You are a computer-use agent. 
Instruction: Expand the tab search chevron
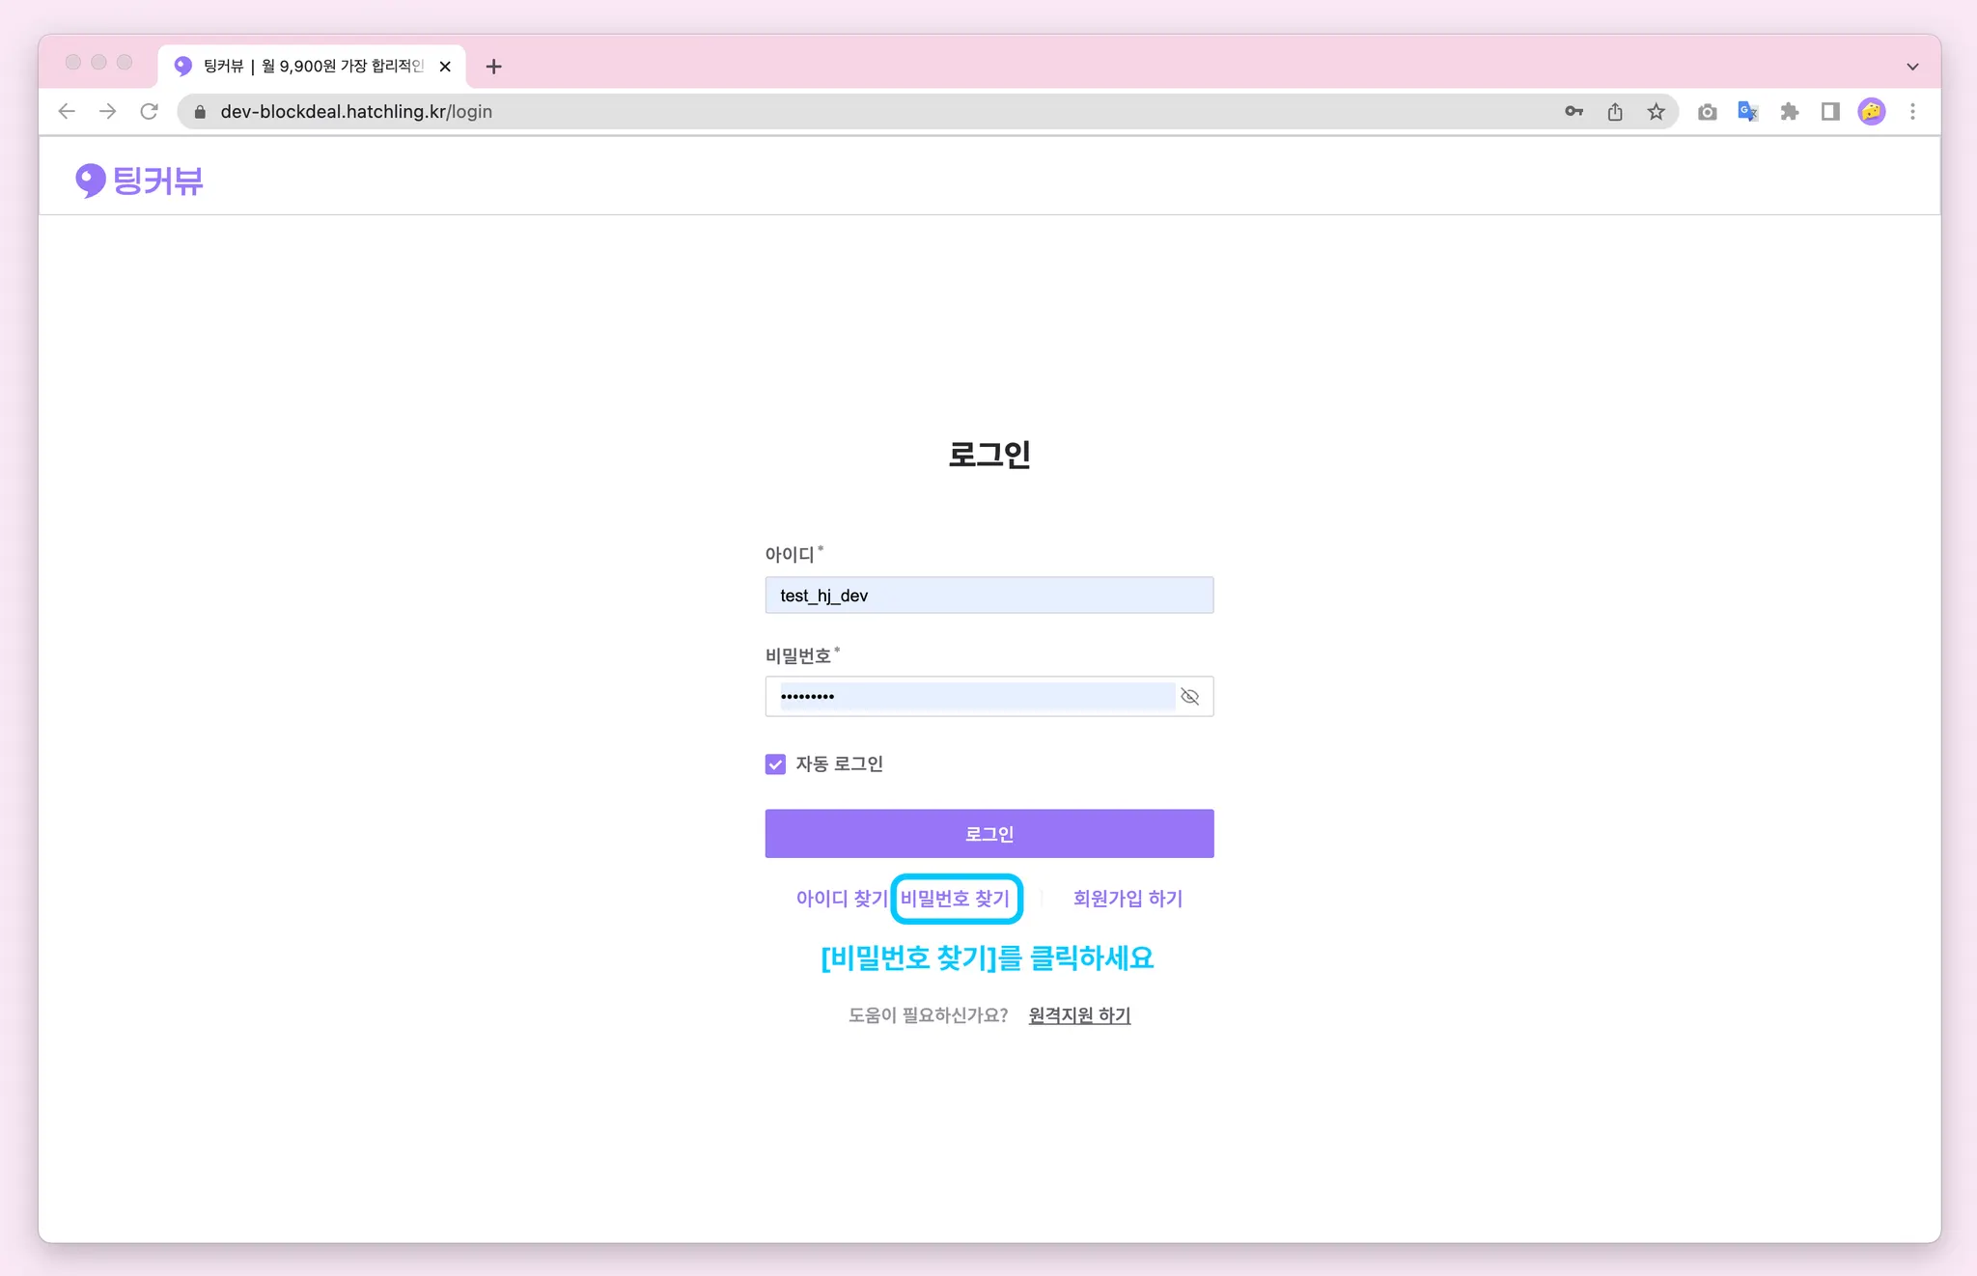(x=1912, y=67)
